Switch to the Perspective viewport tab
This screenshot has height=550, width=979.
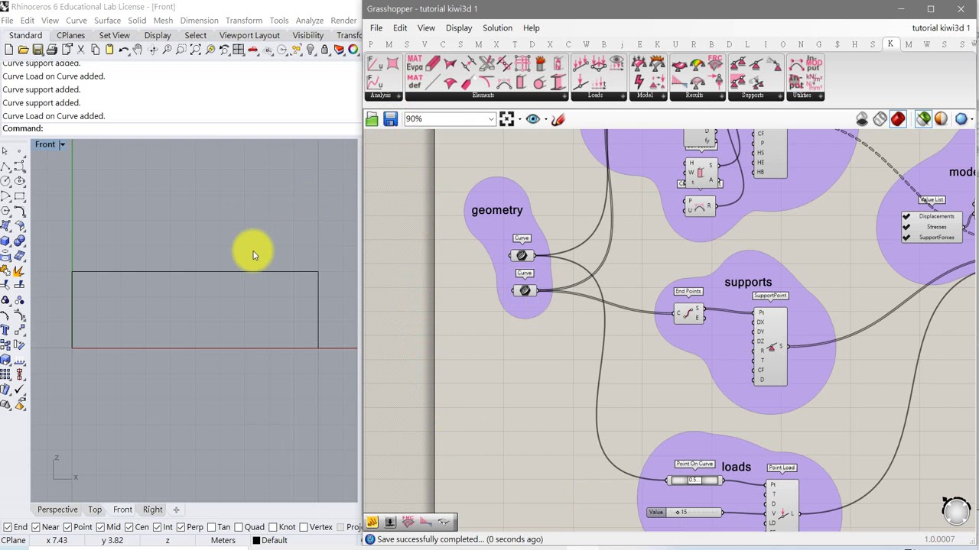(57, 510)
